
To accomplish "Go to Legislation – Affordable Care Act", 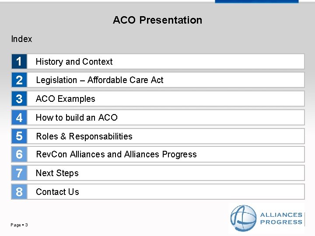I will [99, 80].
